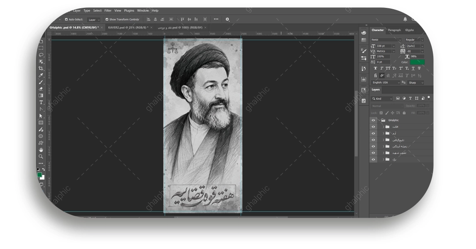The image size is (476, 249).
Task: Click the align left edges icon
Action: tap(148, 19)
